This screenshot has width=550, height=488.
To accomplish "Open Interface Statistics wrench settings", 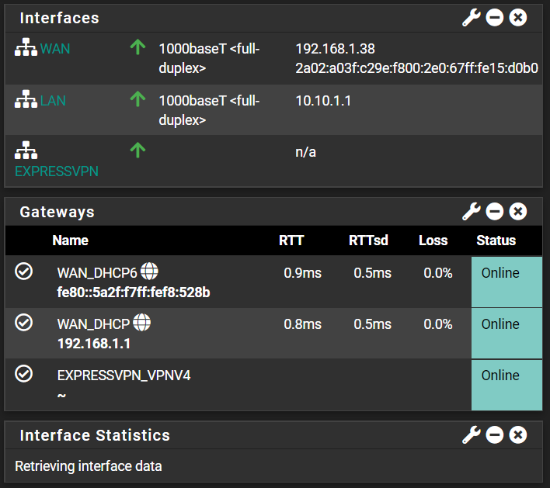I will 471,434.
